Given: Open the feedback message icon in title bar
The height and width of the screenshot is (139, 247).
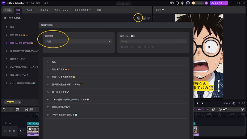Looking at the screenshot, I should [x=177, y=3].
